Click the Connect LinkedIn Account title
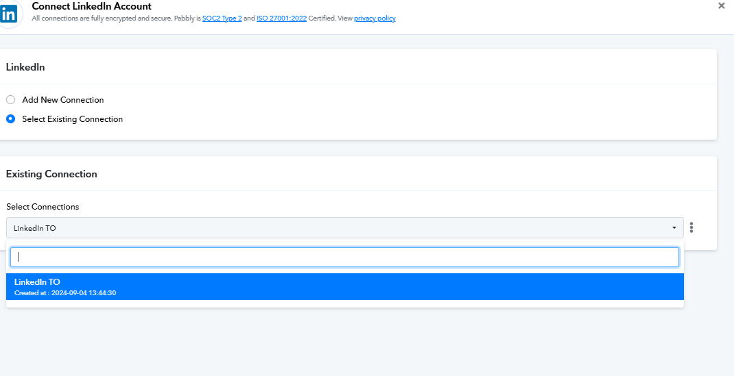This screenshot has width=734, height=376. [x=92, y=7]
